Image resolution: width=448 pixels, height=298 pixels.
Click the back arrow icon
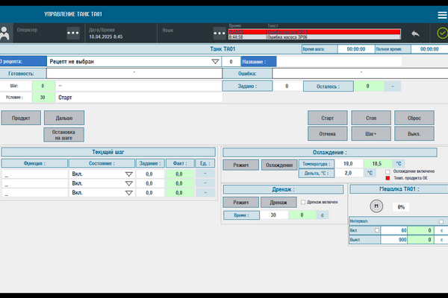[415, 34]
